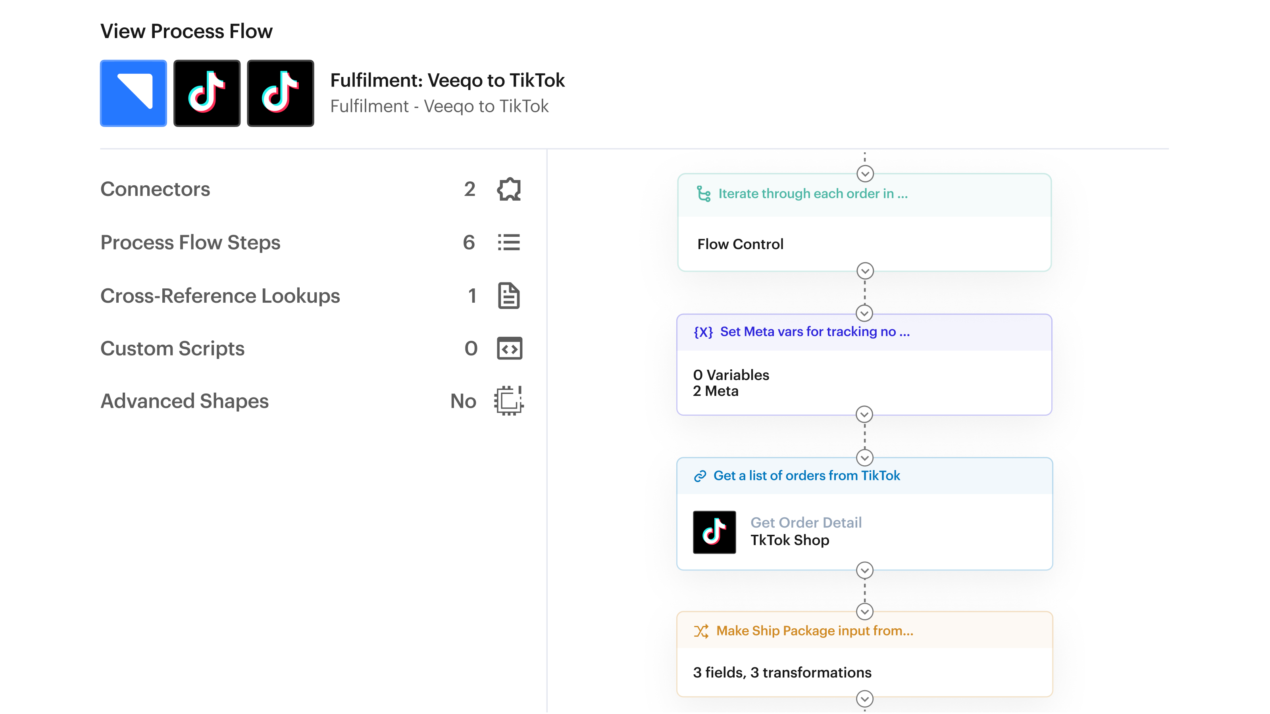Expand chevron below the Get Order Detail card
The width and height of the screenshot is (1270, 714).
pos(865,570)
